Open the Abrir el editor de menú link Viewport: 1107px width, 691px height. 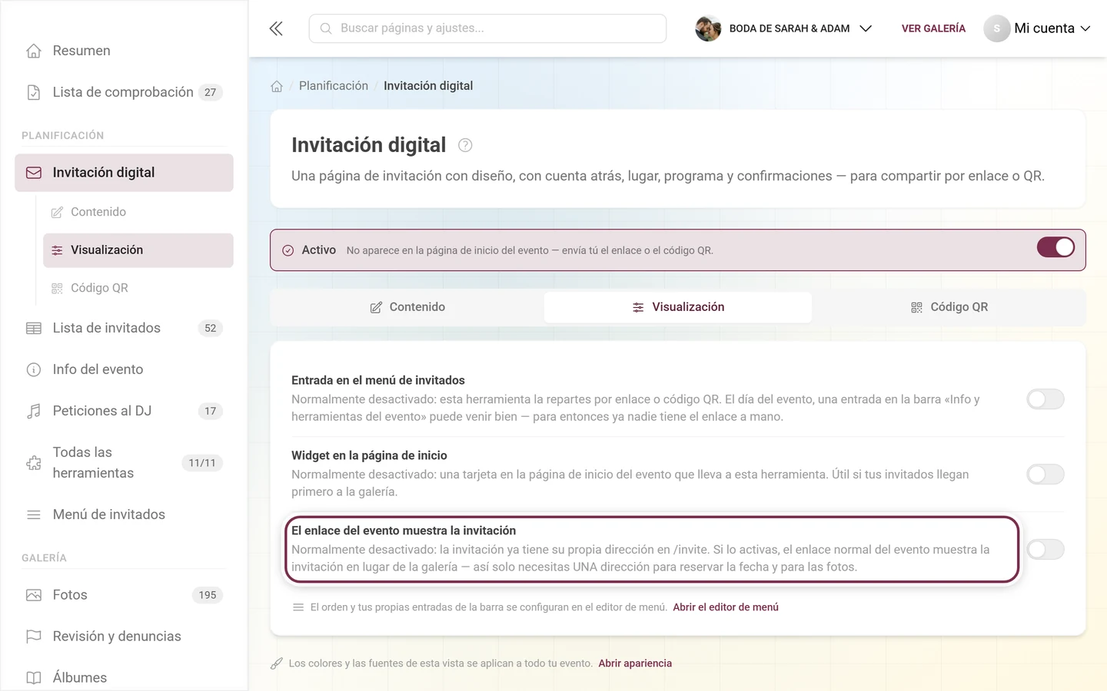726,607
